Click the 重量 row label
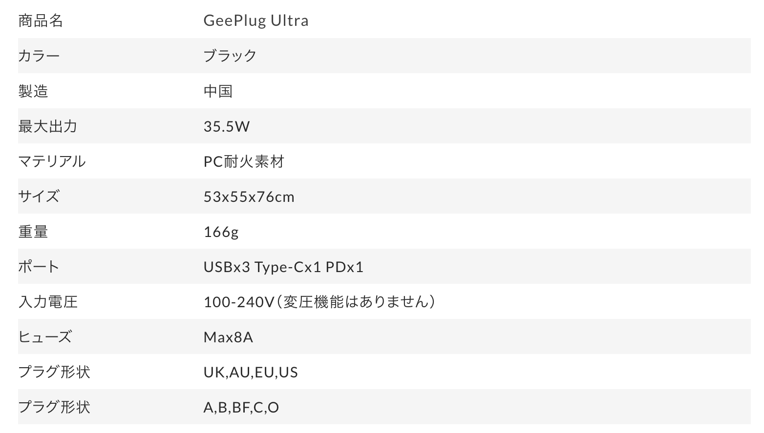Screen dimensions: 764x433 (x=33, y=232)
